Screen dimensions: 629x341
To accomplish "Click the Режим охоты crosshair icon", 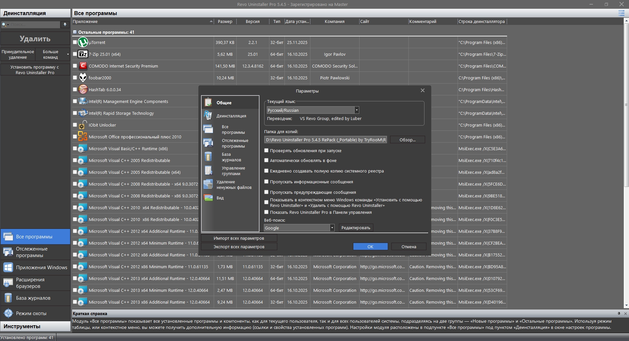I will (x=8, y=313).
